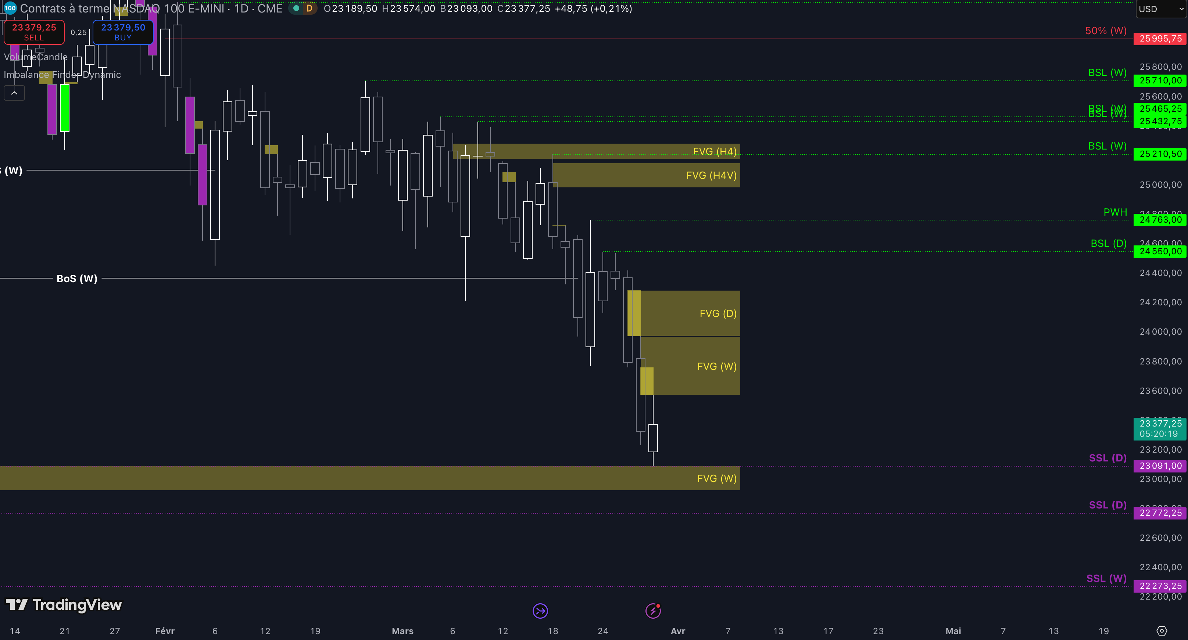Click SELL at 23 379,25
This screenshot has width=1188, height=640.
(x=34, y=32)
